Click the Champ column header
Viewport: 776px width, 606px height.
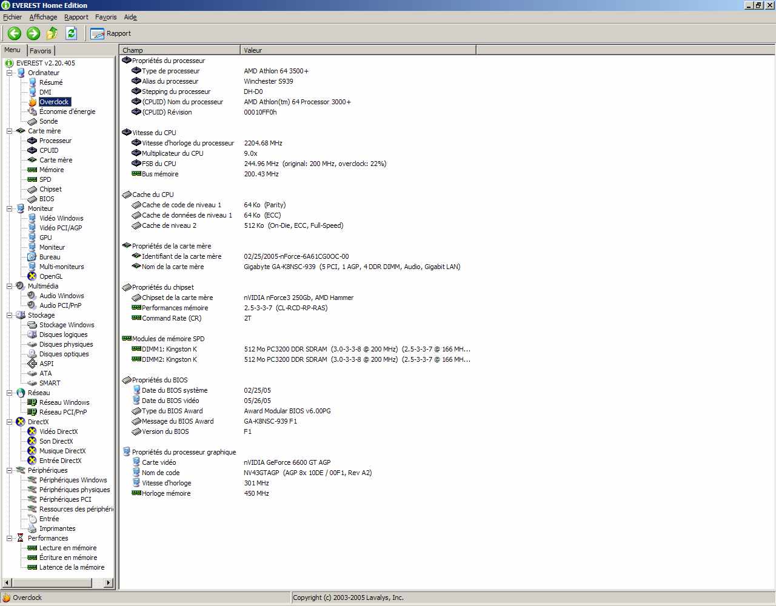tap(179, 50)
